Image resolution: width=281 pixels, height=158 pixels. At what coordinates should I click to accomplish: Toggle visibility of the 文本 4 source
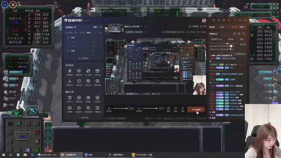93,46
